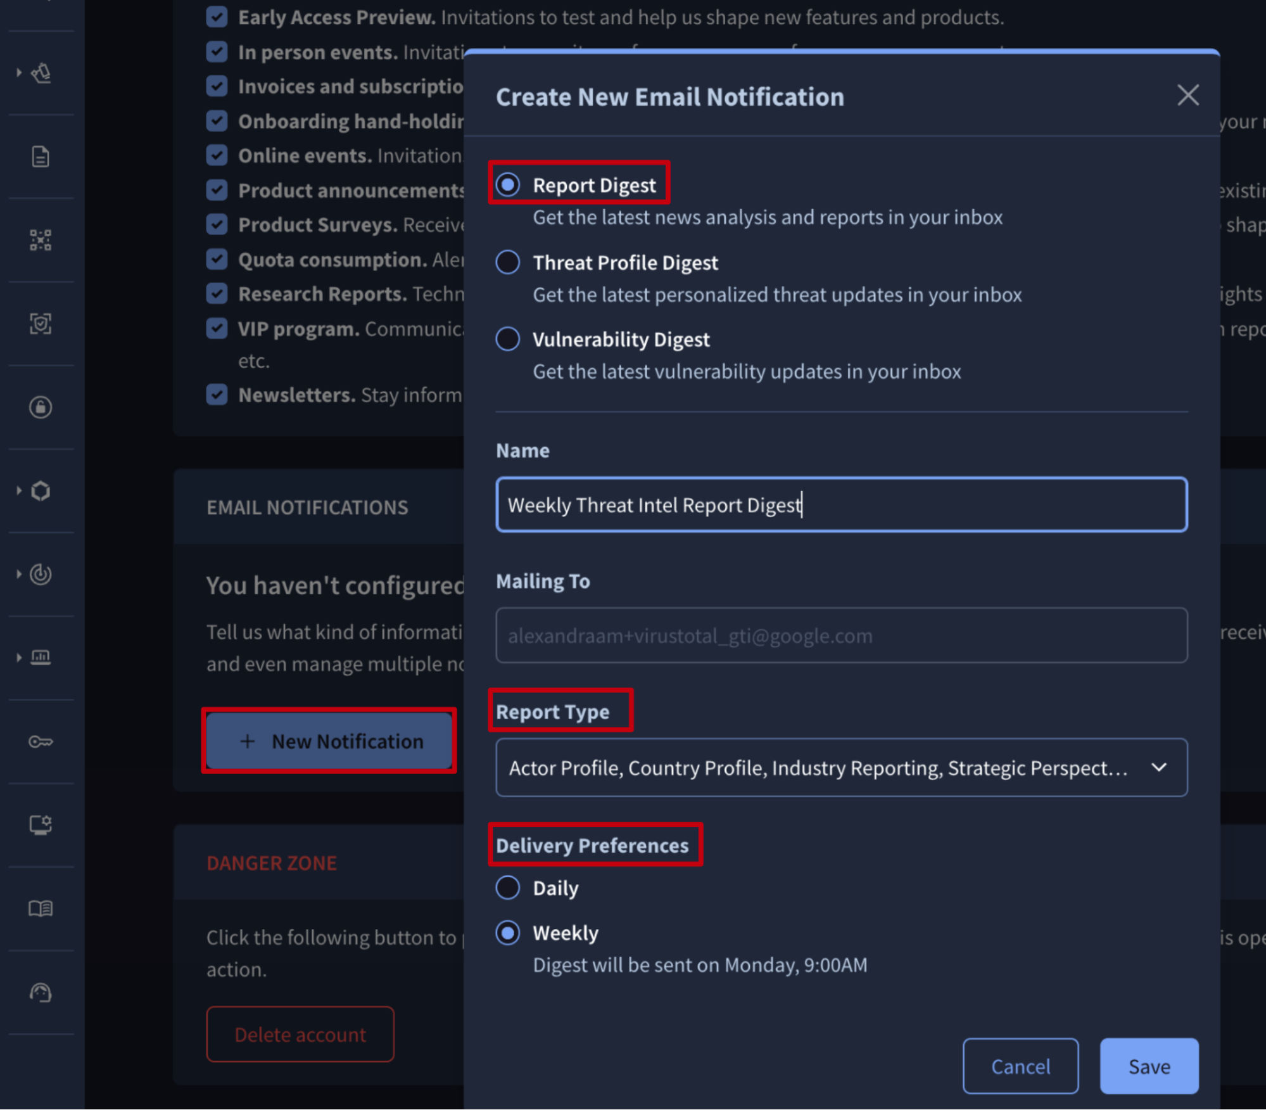Click the monitor settings gear sidebar icon

coord(41,825)
